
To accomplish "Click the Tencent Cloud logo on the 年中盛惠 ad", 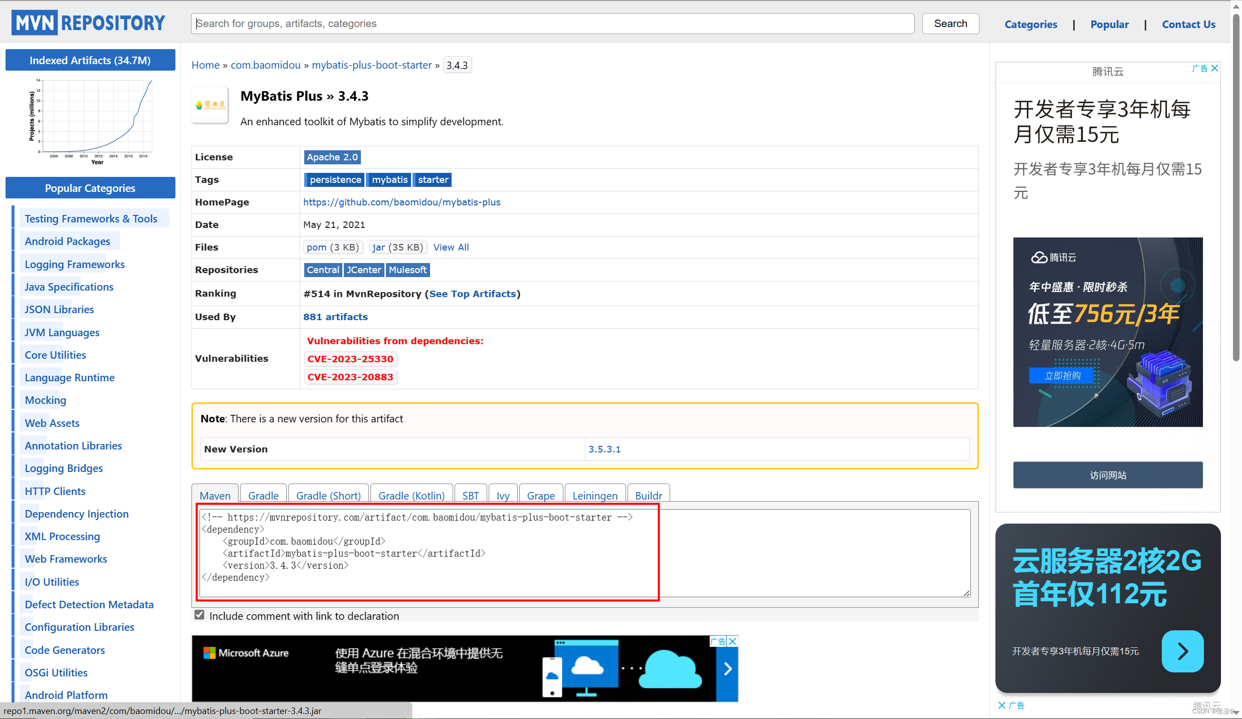I will [1054, 257].
